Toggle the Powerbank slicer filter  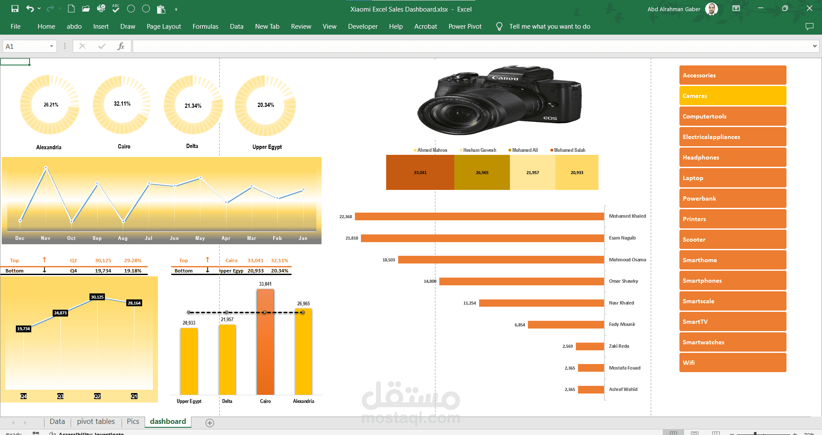(x=733, y=198)
